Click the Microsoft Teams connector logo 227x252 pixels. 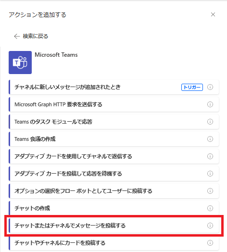(20, 63)
